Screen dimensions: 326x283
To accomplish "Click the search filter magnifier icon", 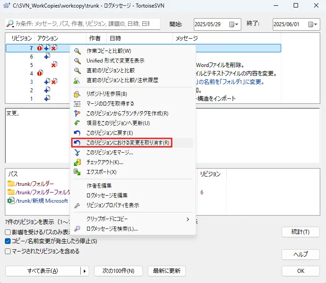I will click(x=10, y=24).
